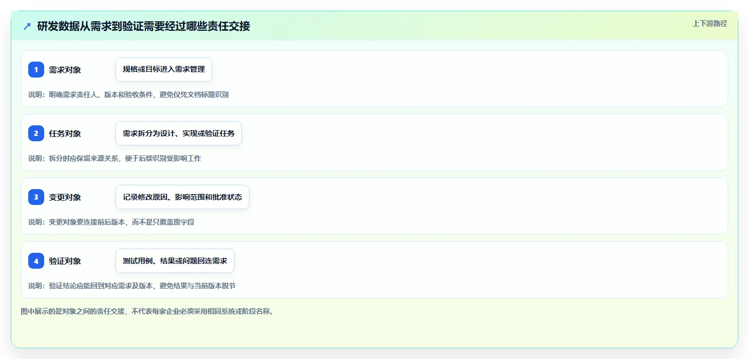The width and height of the screenshot is (749, 359).
Task: Select the 任务对象 label
Action: point(65,133)
